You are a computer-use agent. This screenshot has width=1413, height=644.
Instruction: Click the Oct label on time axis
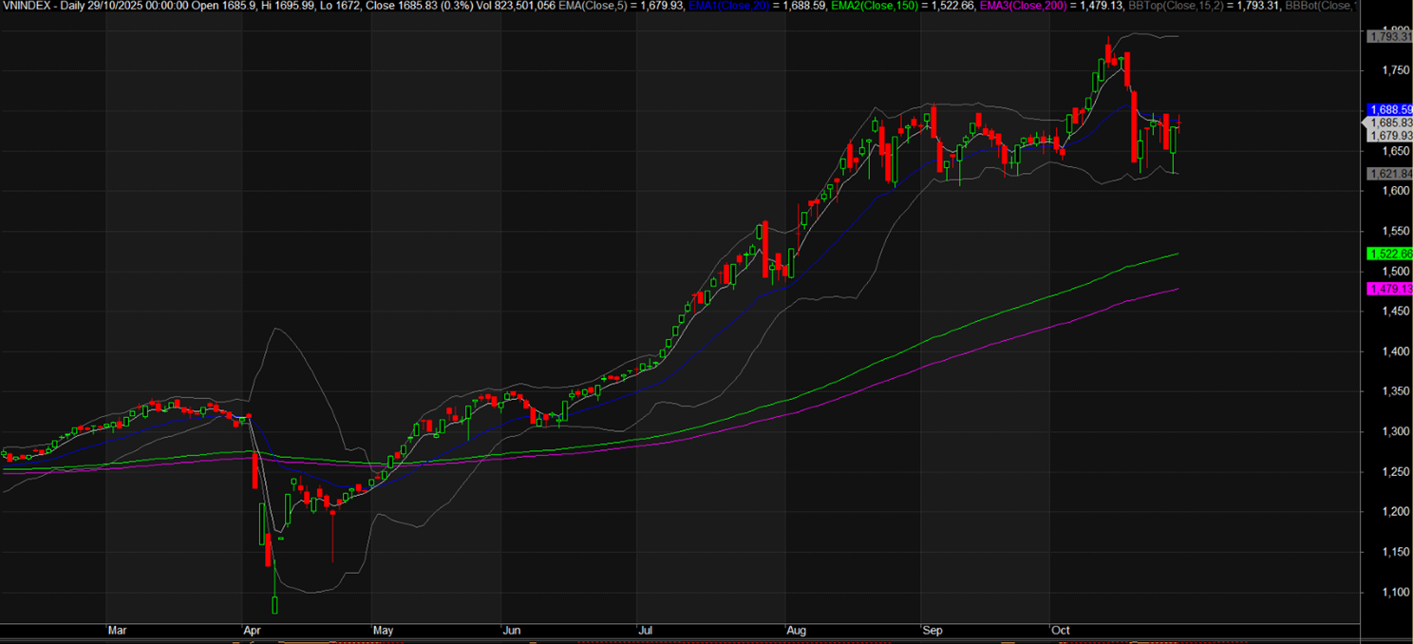tap(1061, 630)
